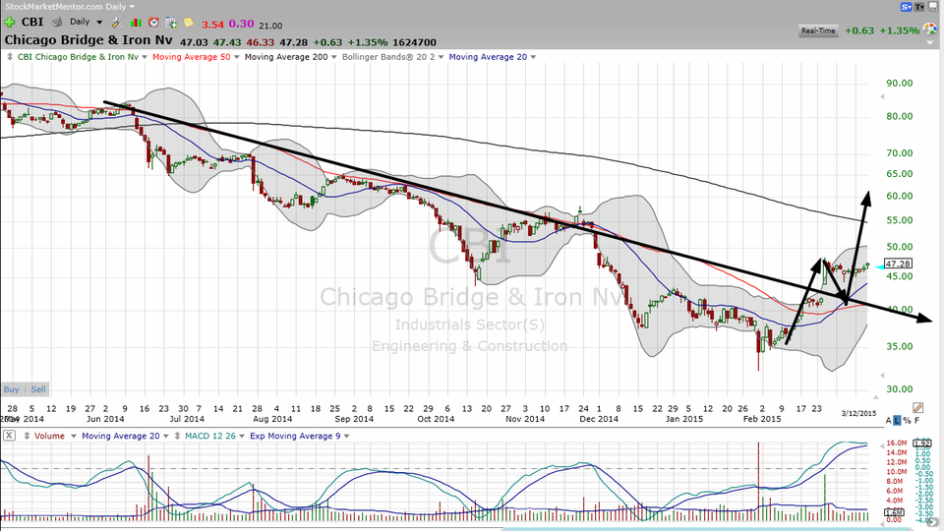Screen dimensions: 944x531
Task: Open Exp Moving Average 9 dropdown
Action: [346, 436]
